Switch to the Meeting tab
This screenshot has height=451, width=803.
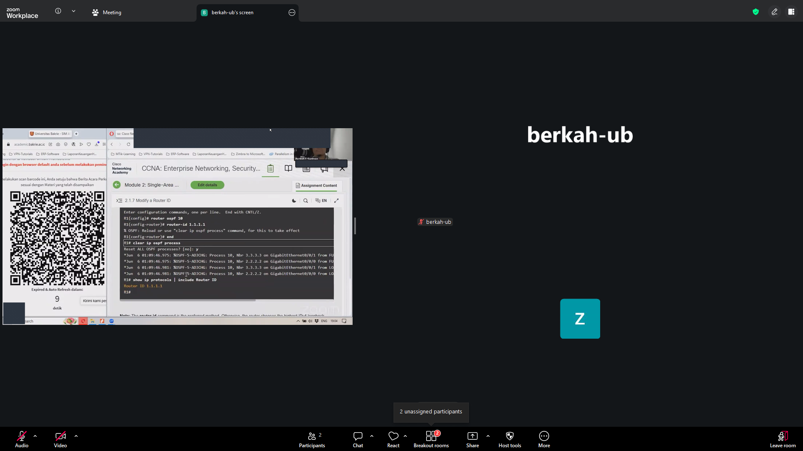click(x=107, y=13)
